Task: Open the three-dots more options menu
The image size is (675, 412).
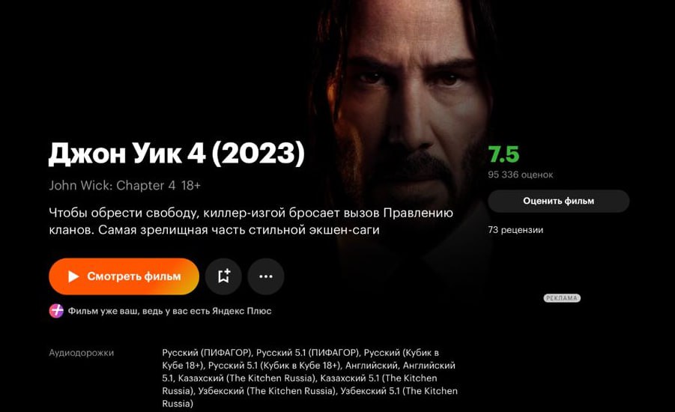Action: (266, 276)
